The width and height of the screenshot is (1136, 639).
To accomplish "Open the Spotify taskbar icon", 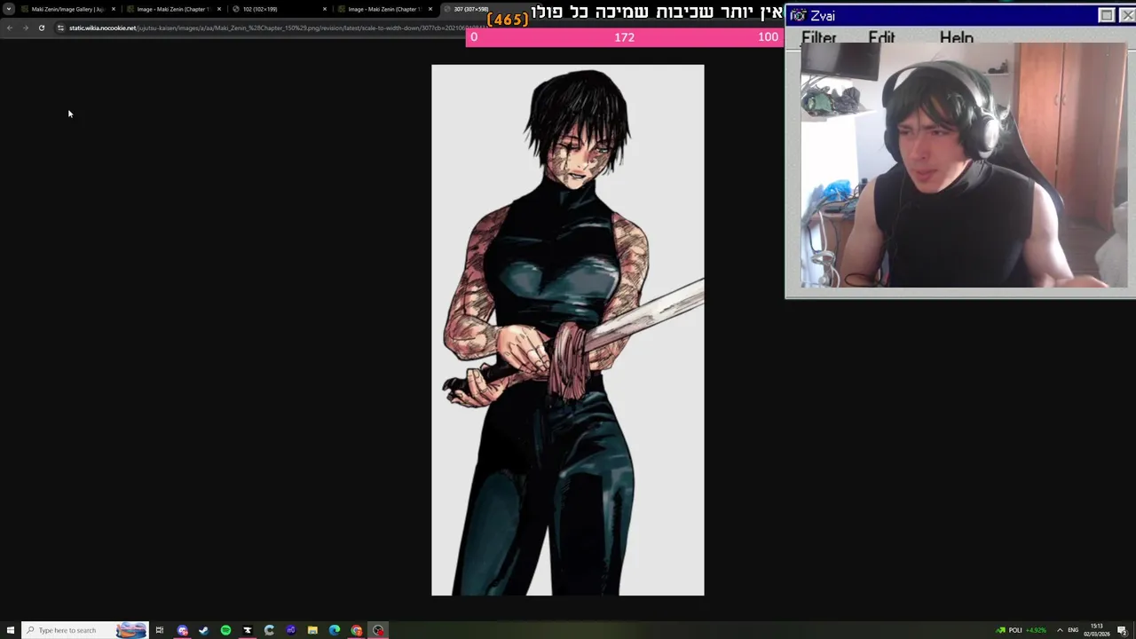I will pos(225,630).
